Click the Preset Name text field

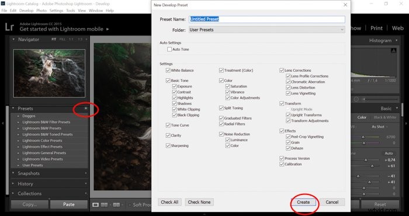[x=266, y=19]
